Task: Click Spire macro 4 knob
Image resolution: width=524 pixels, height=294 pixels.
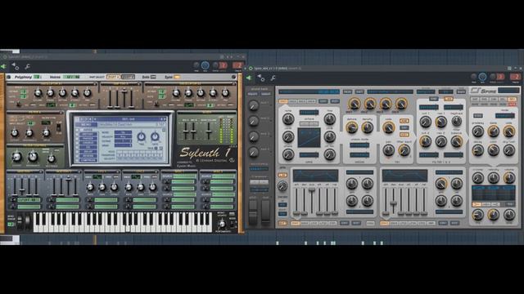Action: pyautogui.click(x=254, y=153)
